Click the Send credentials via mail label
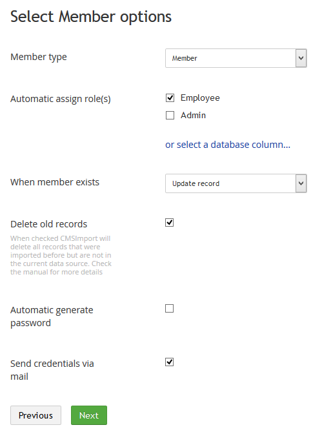The width and height of the screenshot is (322, 434). (x=52, y=370)
